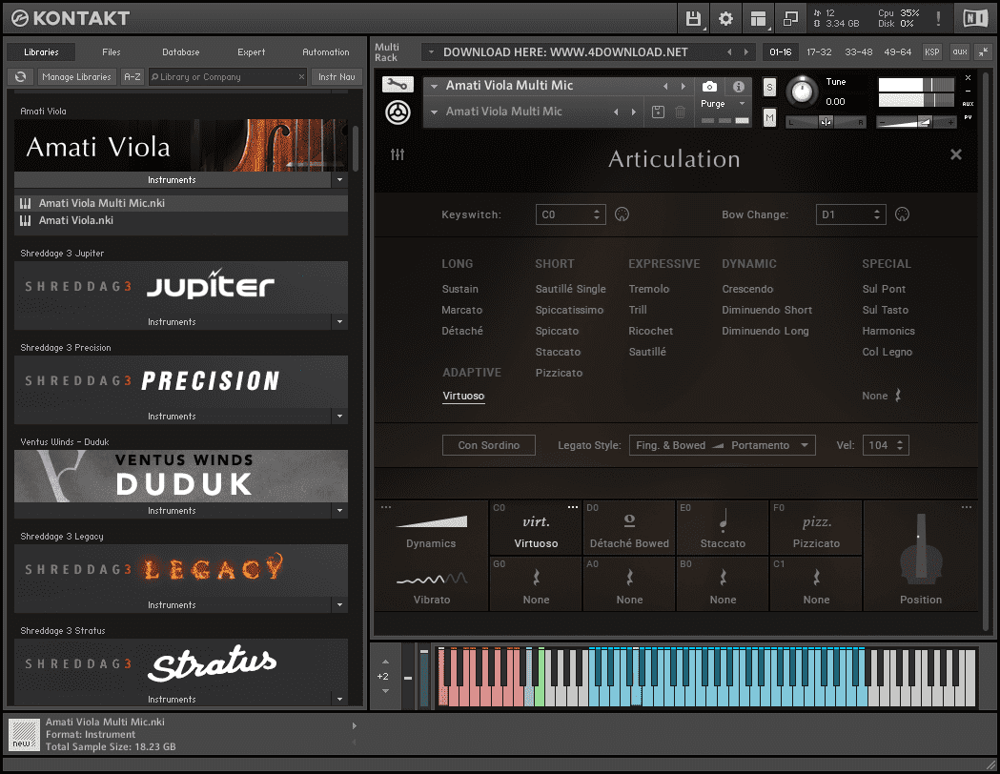Increase the Vel 104 stepper
1000x774 pixels.
tap(900, 441)
